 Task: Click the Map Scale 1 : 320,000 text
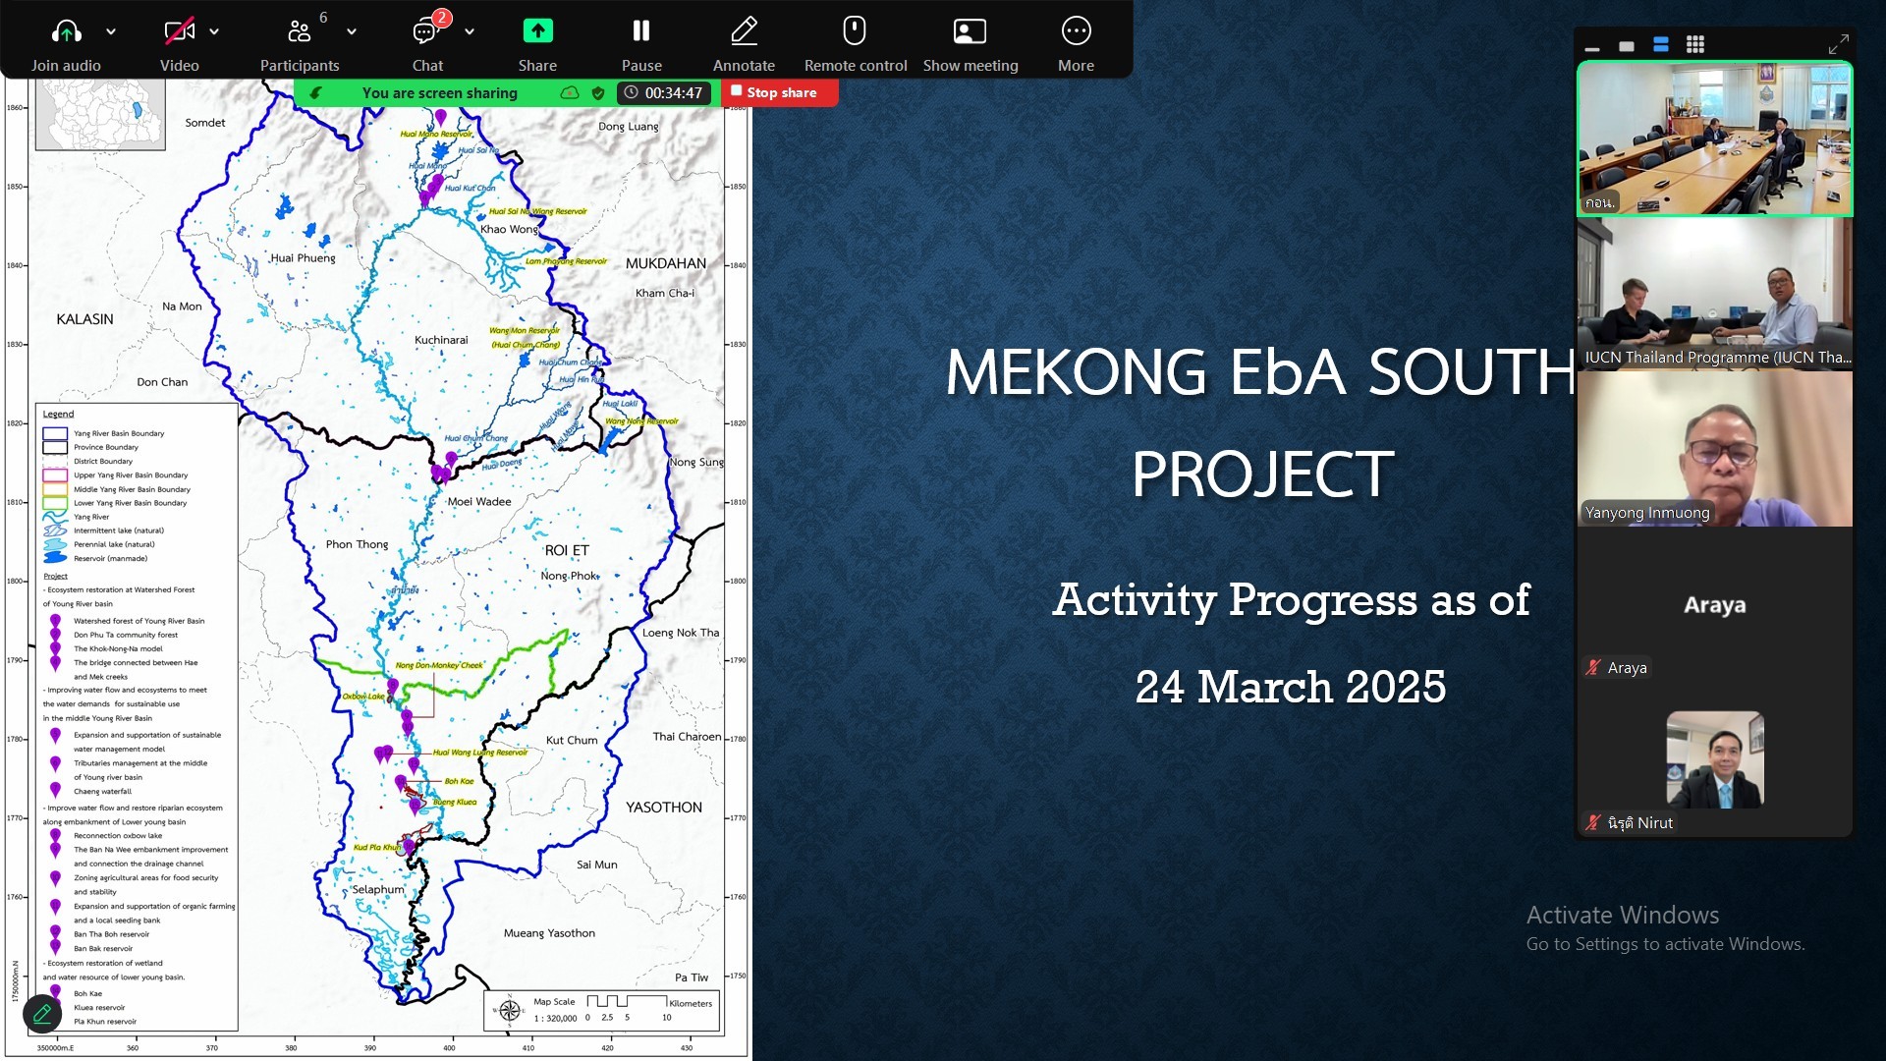[x=555, y=1010]
